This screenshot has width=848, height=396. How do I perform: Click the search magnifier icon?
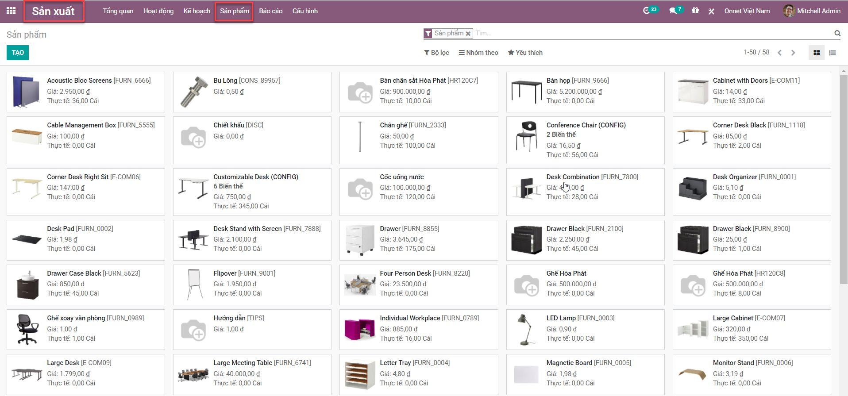(837, 33)
